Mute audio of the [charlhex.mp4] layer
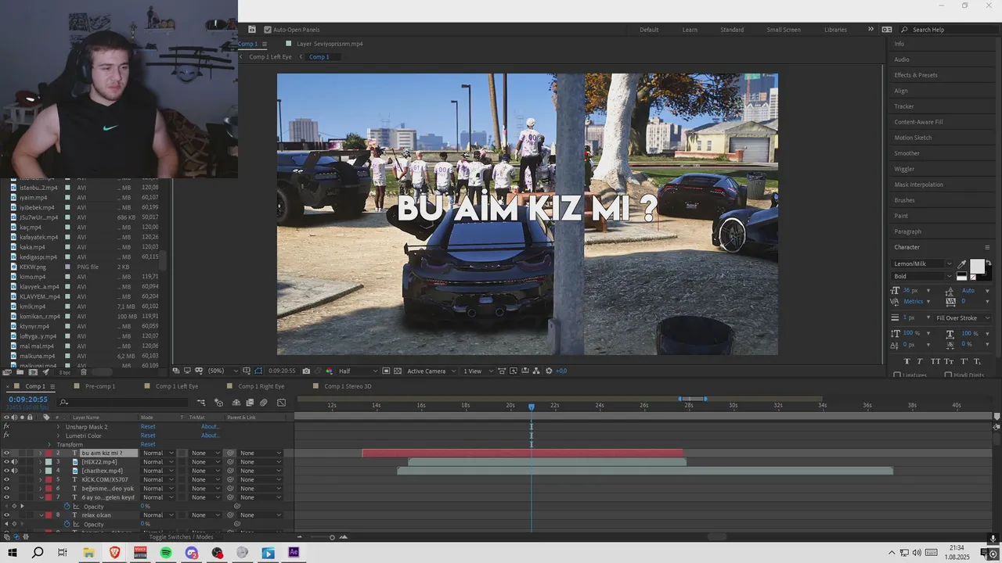Screen dimensions: 1002x563 click(14, 471)
